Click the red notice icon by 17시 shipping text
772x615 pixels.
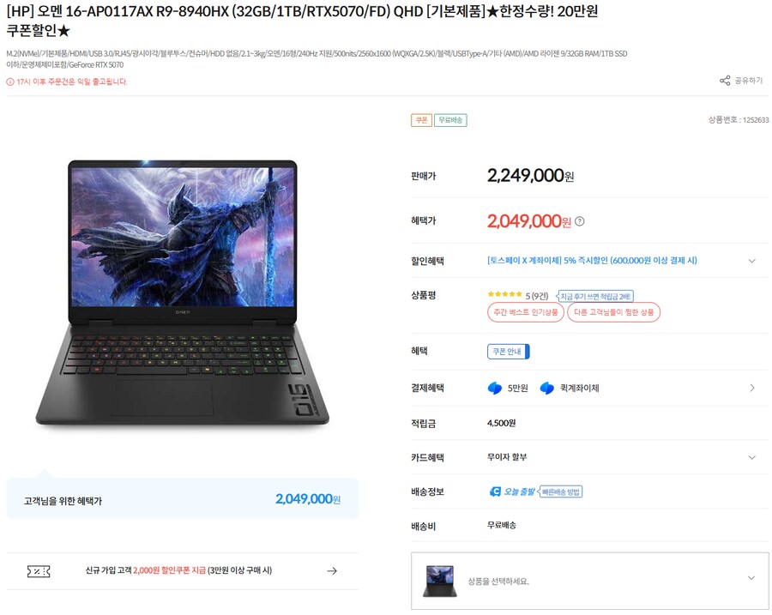click(x=10, y=81)
